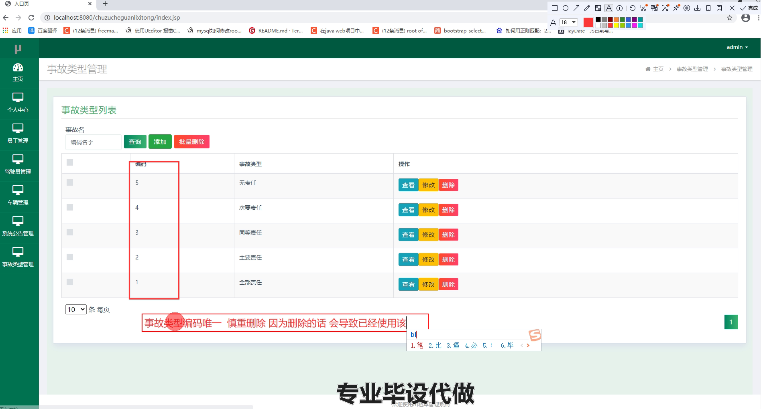This screenshot has height=409, width=761.
Task: Click the 添加 add button
Action: point(160,142)
